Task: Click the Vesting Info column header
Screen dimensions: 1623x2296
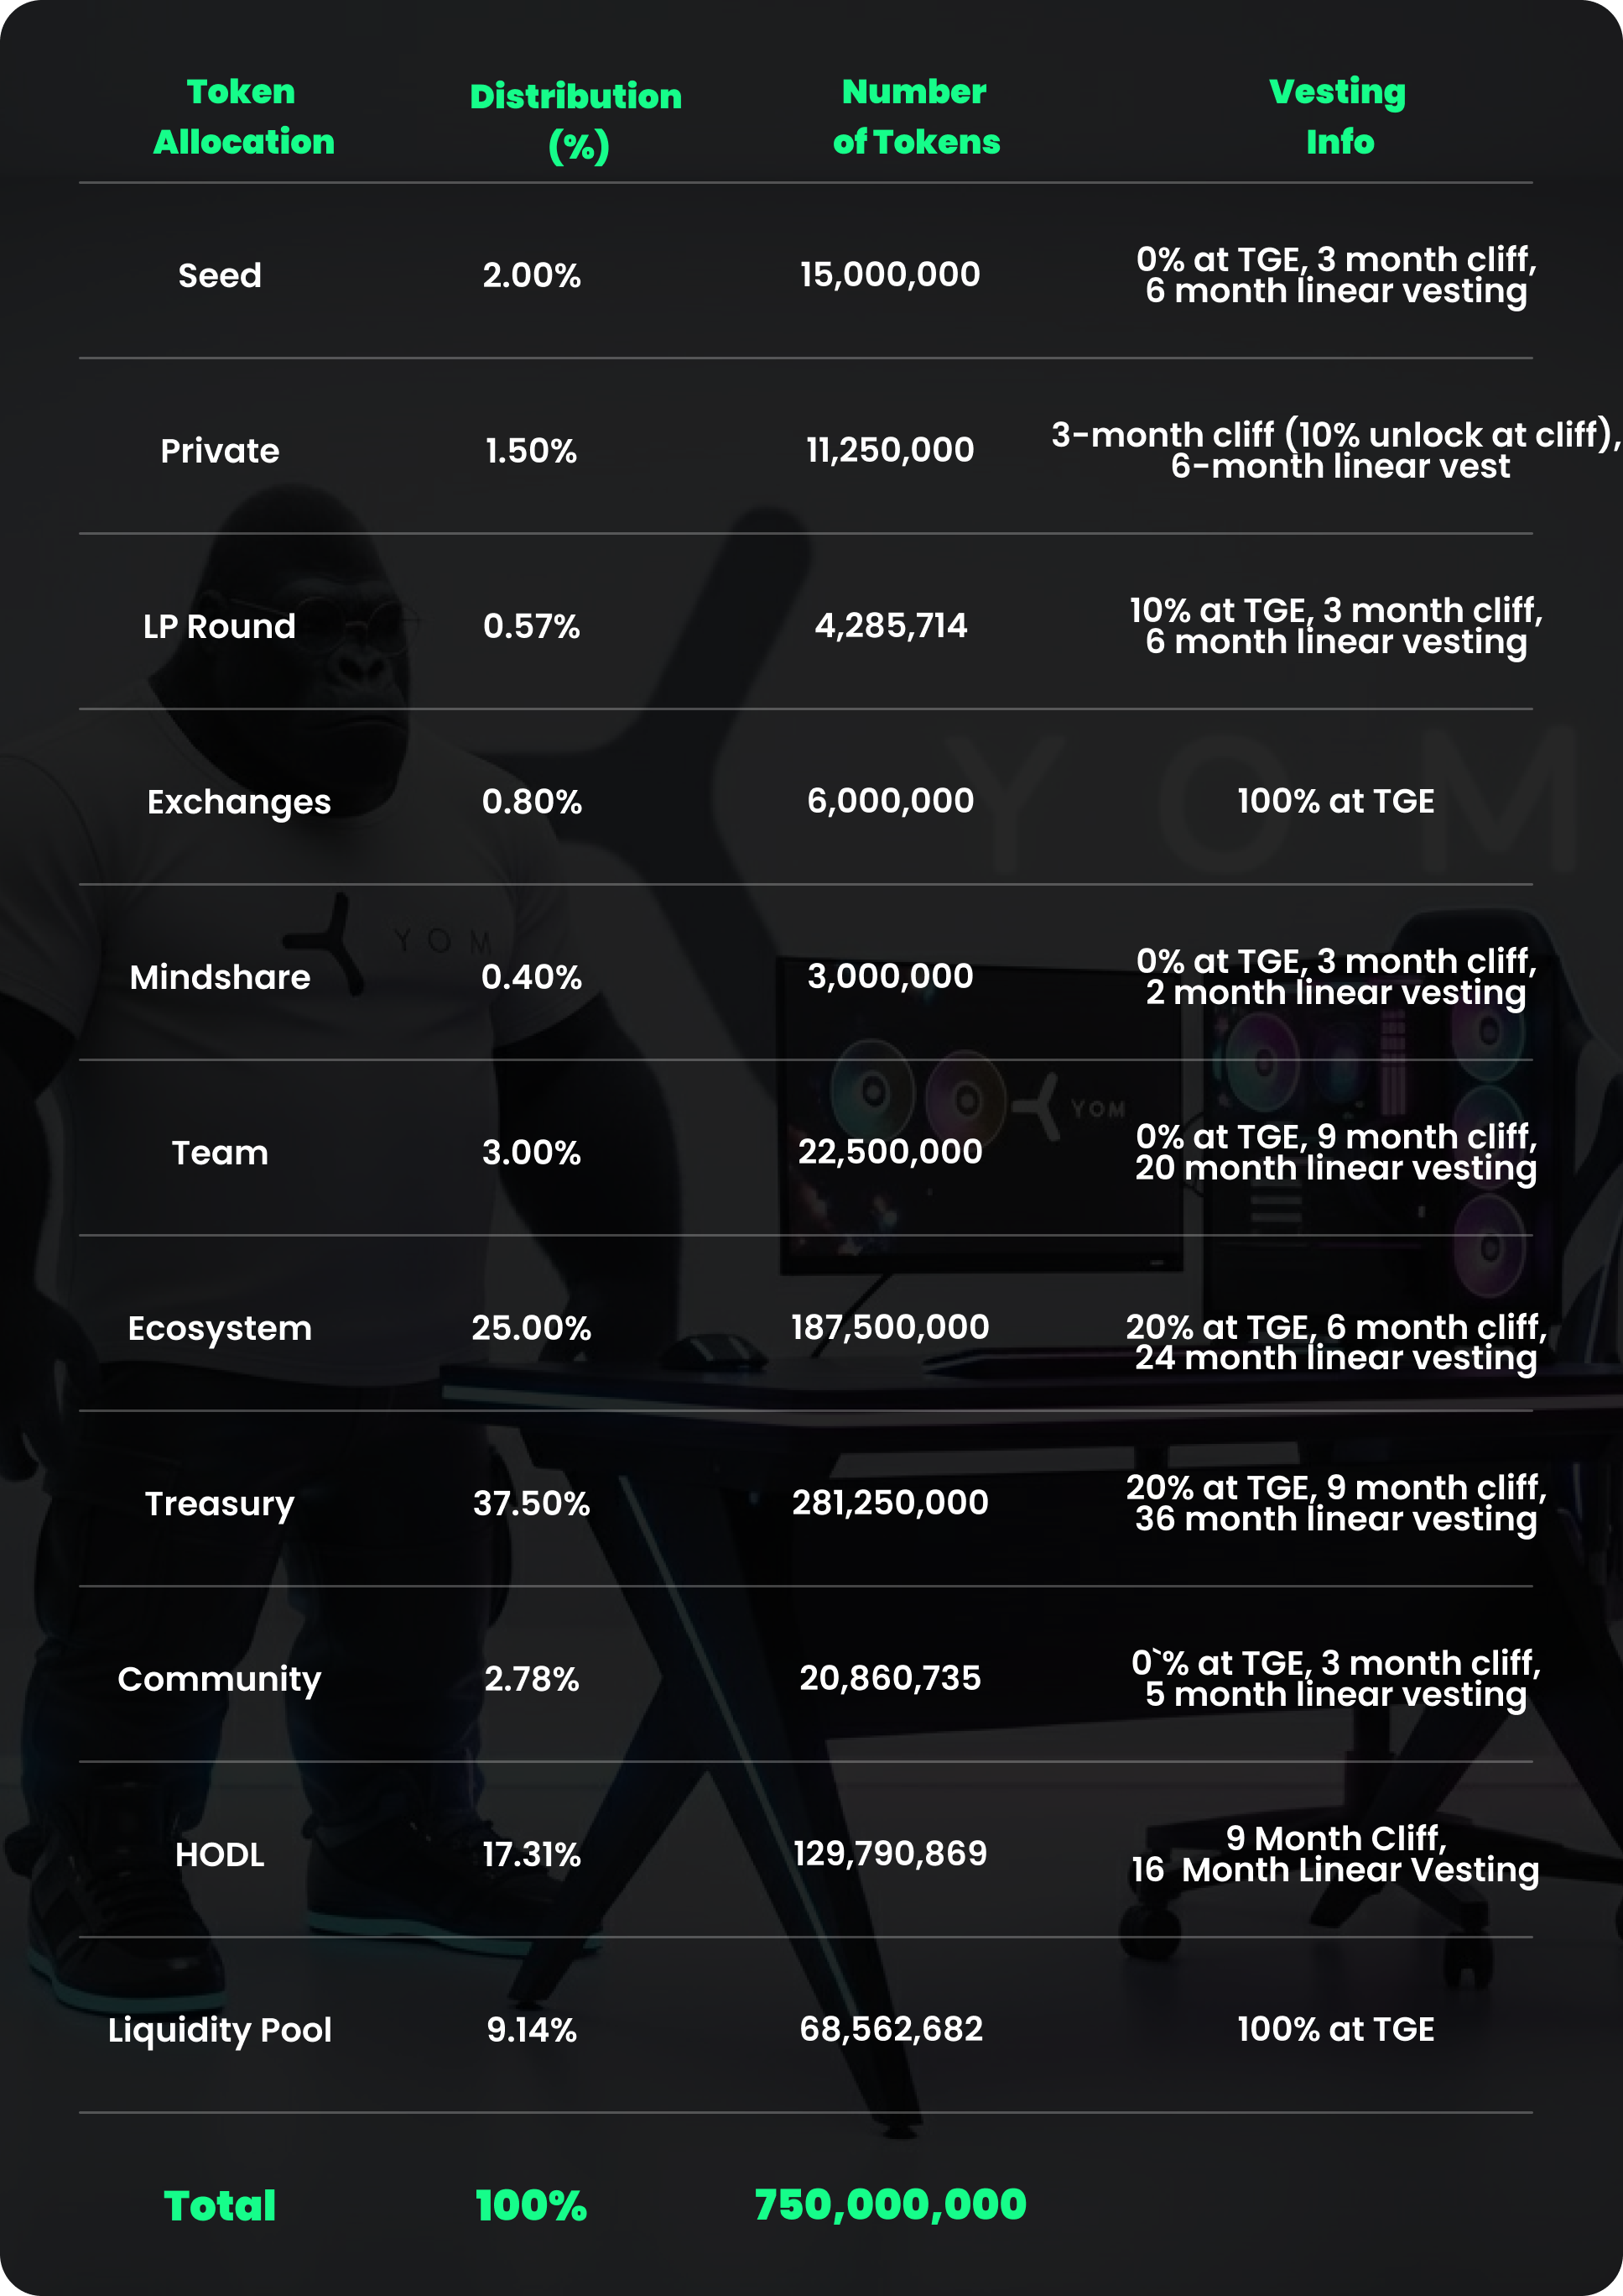Action: click(x=1337, y=116)
